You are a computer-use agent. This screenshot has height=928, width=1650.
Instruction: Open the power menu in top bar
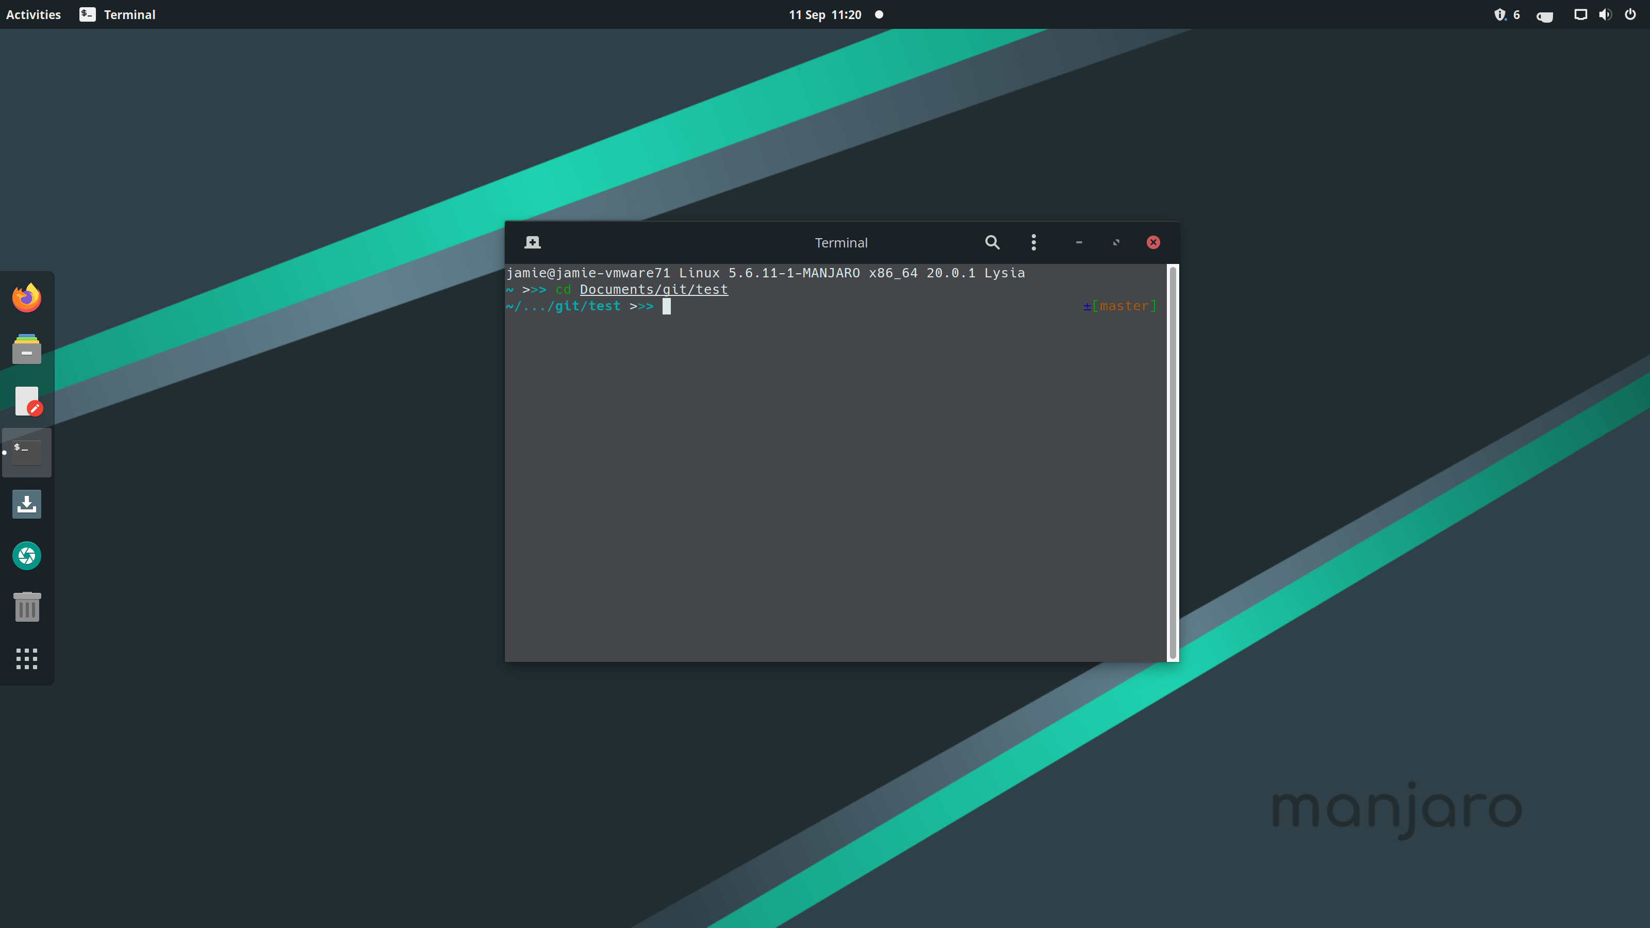click(1630, 14)
